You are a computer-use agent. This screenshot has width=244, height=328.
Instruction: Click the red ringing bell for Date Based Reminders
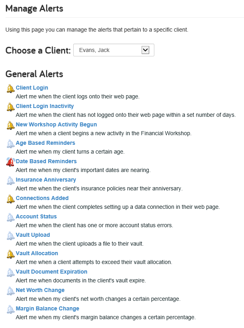coord(10,162)
